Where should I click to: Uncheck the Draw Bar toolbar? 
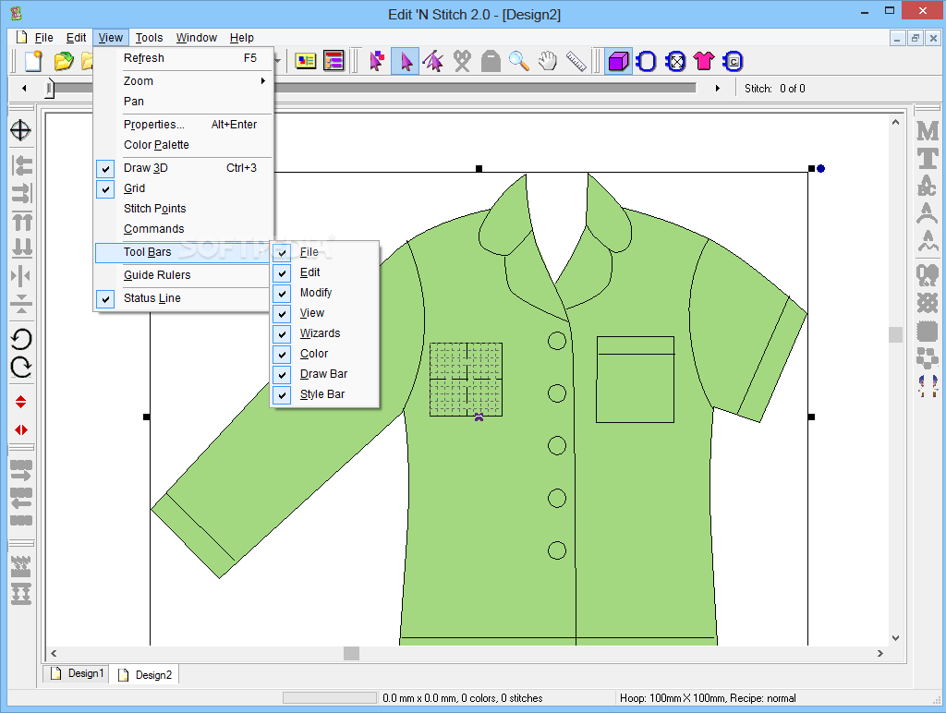324,374
